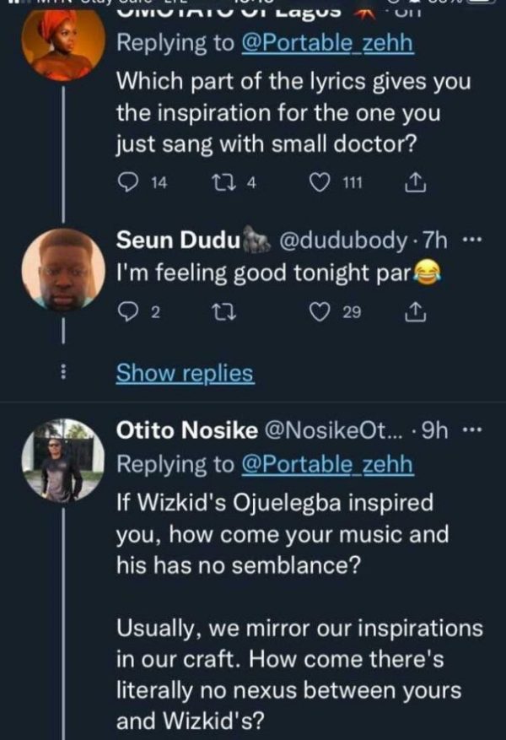Open Seun Dudu's display name profile
The width and height of the screenshot is (506, 740).
coord(177,240)
